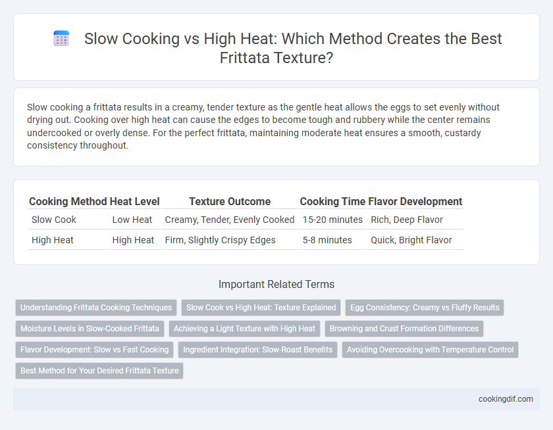Screen dimensions: 553x430
Task: Click the Important Related Terms heading
Action: pyautogui.click(x=276, y=284)
